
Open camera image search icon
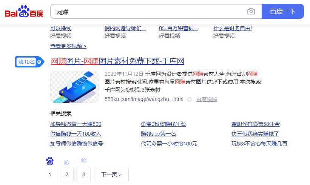point(251,12)
